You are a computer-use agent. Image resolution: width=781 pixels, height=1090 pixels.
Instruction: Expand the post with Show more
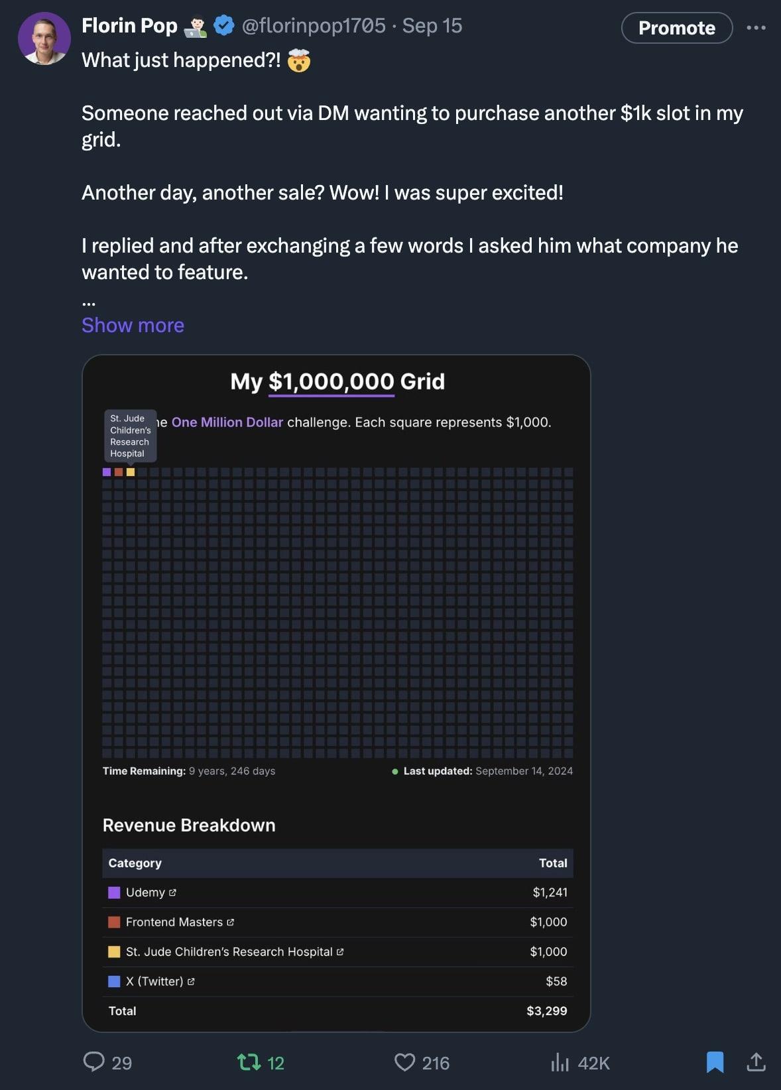(x=133, y=325)
